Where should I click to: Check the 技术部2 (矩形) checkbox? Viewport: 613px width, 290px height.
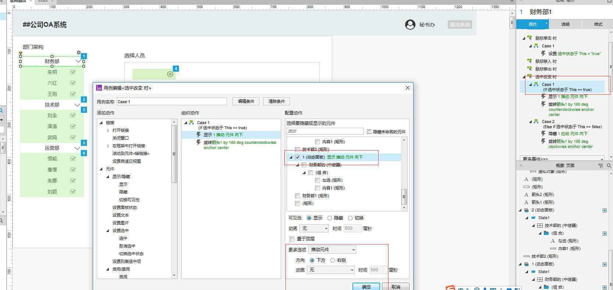[x=298, y=149]
